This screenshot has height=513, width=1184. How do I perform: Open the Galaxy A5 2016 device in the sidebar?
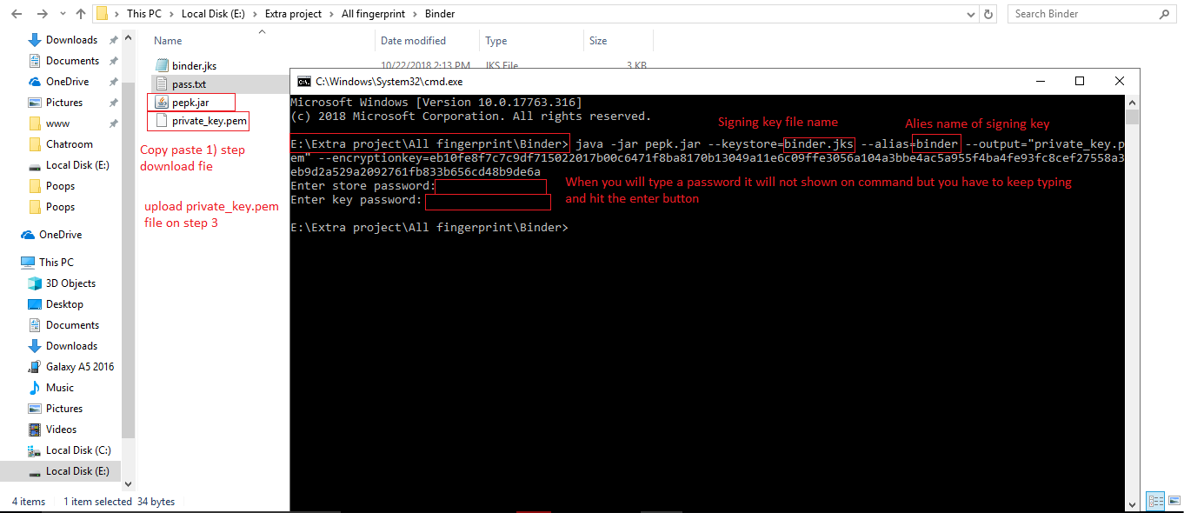click(79, 367)
